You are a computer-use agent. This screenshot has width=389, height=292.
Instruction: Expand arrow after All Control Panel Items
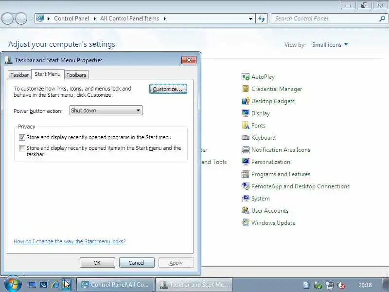pyautogui.click(x=164, y=18)
